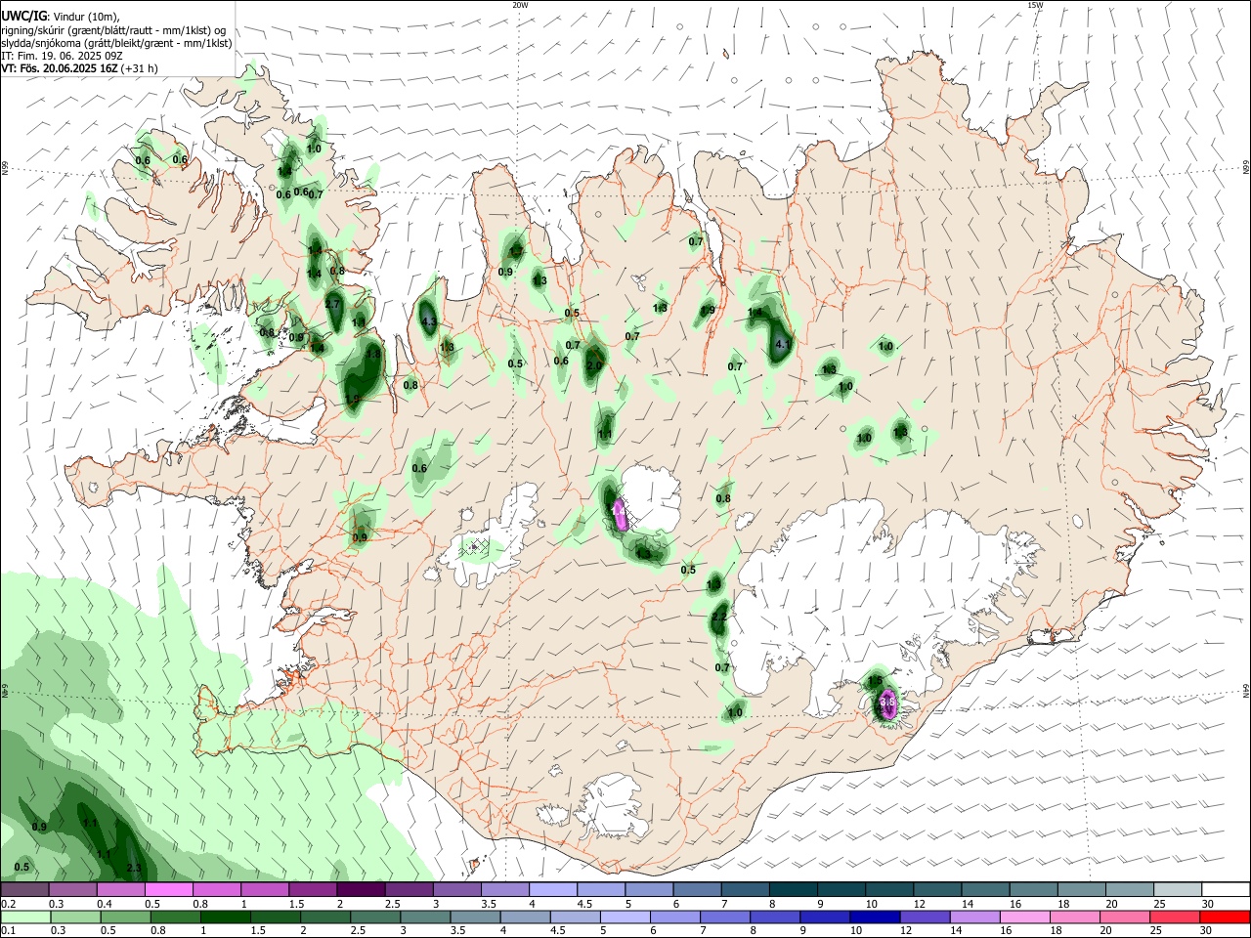Click the 'slydda/snjókoma' legend description line
The width and height of the screenshot is (1251, 938).
pos(116,43)
